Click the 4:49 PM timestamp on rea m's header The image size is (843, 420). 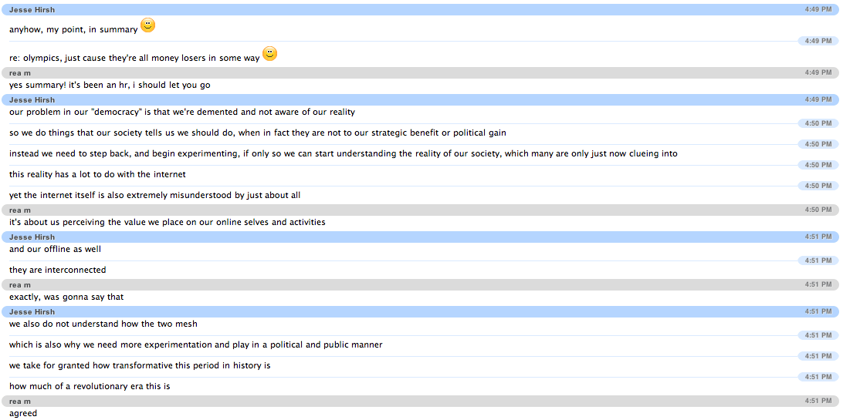(818, 72)
